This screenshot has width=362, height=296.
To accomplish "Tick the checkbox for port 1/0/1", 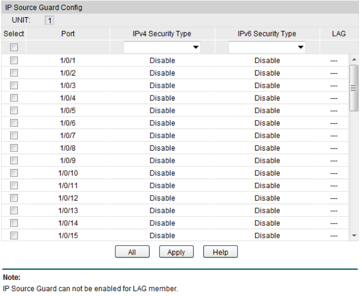I will [x=14, y=60].
